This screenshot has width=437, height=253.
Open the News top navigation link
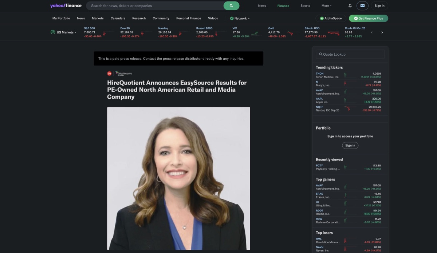[262, 6]
